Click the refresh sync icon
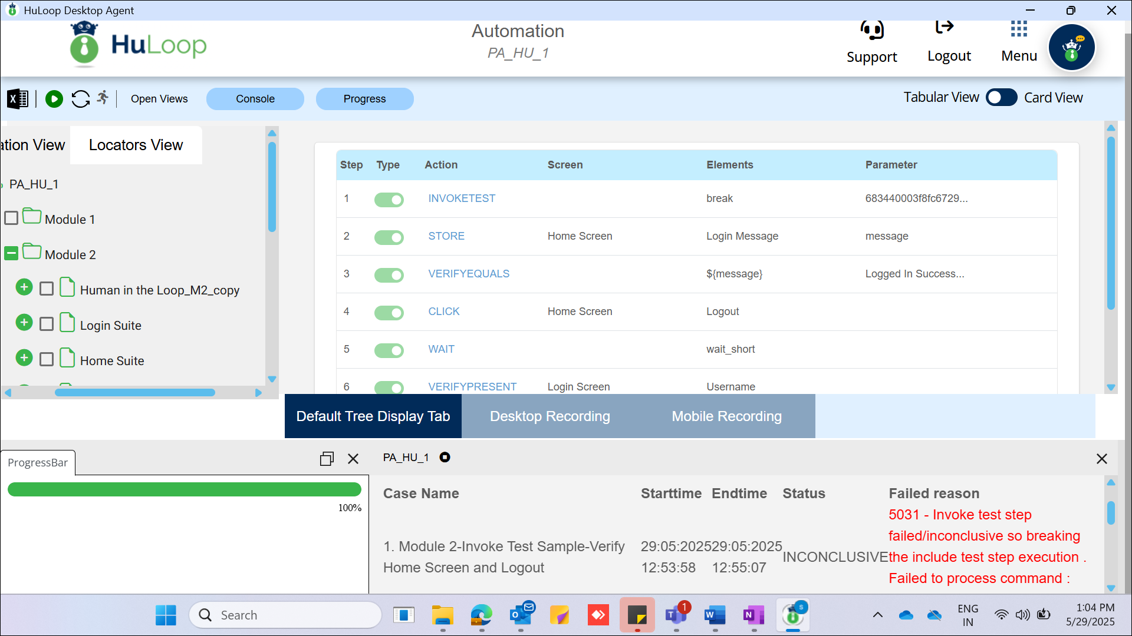This screenshot has width=1132, height=636. pos(81,99)
